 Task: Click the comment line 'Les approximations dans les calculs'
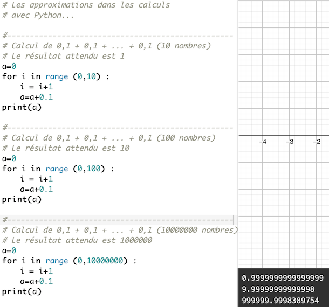pyautogui.click(x=86, y=5)
